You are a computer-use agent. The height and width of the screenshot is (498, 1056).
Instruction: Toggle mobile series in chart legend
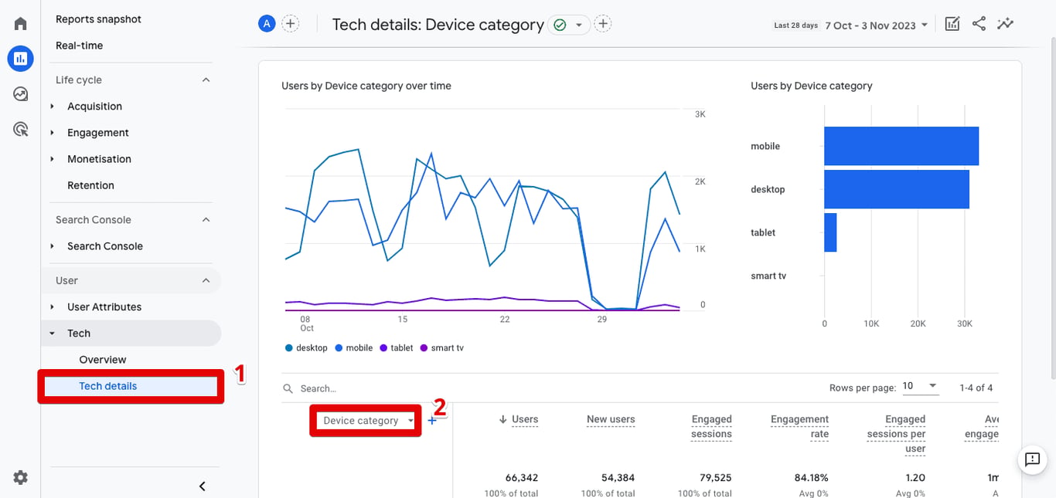click(354, 348)
